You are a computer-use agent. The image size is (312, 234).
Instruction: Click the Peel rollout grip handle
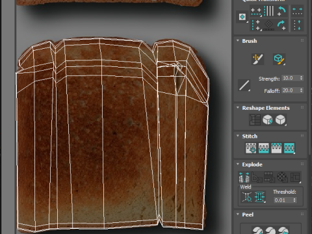click(302, 214)
